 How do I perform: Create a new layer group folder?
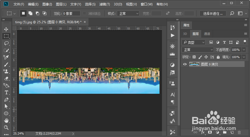225,132
